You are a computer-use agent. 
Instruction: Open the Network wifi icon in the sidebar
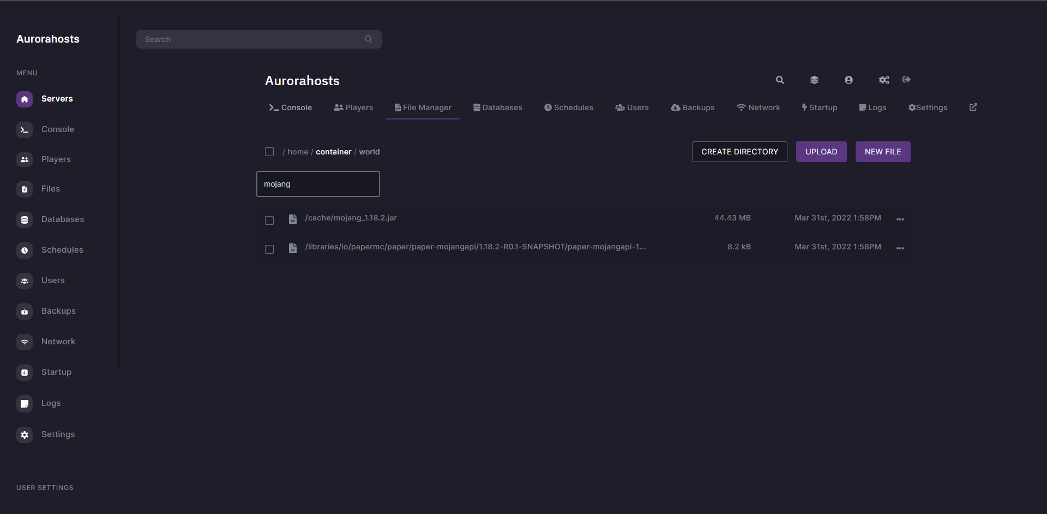coord(25,342)
